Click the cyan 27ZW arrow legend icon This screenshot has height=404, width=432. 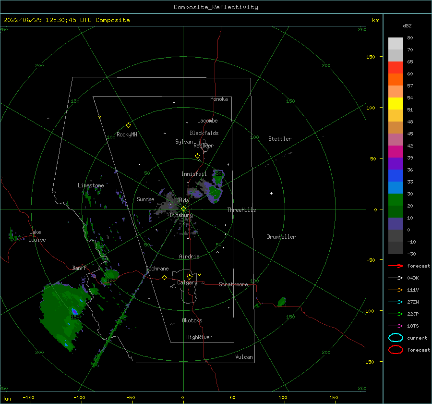396,302
